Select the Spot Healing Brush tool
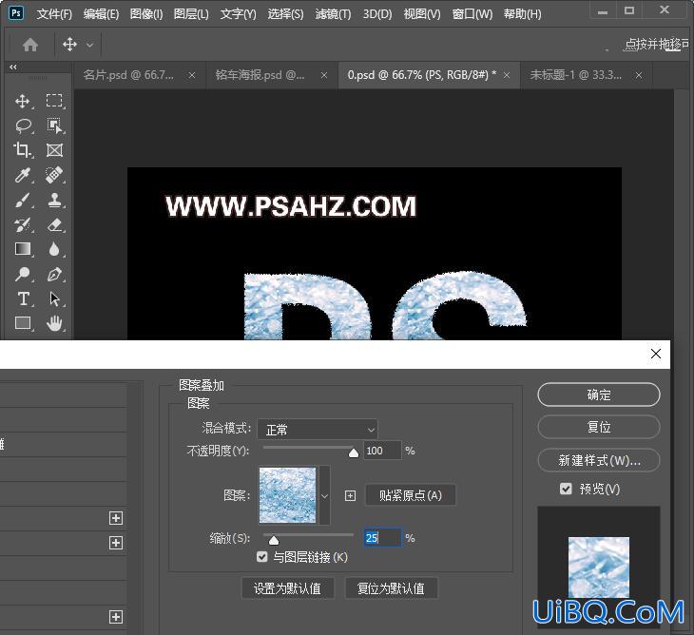The image size is (694, 635). click(x=54, y=175)
